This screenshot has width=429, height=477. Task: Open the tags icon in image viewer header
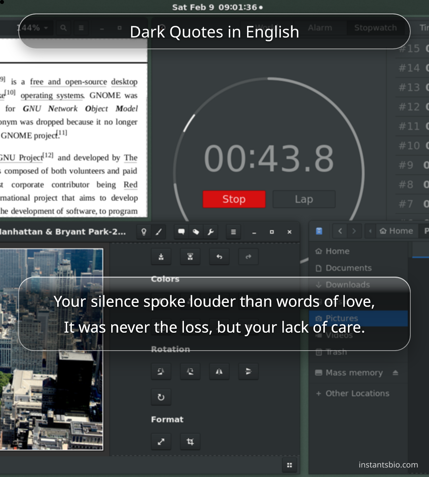click(196, 232)
